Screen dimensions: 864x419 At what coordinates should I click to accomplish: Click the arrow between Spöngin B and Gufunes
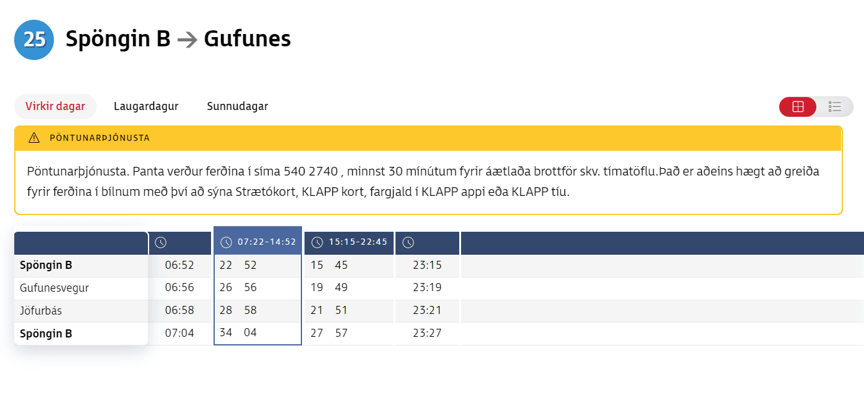187,40
